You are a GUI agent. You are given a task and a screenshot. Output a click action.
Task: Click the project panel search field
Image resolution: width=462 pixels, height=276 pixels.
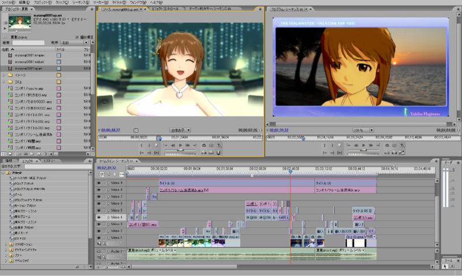28,43
